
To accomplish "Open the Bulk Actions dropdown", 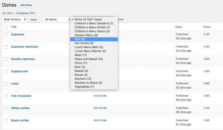I will 14,19.
